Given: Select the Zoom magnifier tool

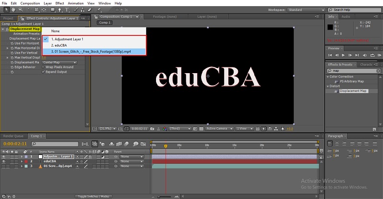Looking at the screenshot, I should click(21, 10).
